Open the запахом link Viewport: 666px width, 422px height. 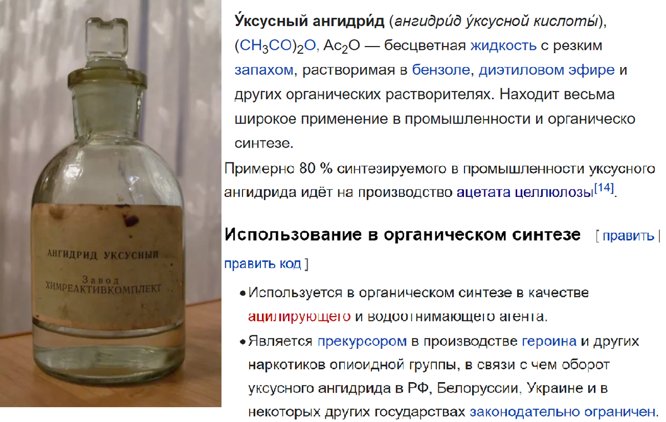point(263,70)
